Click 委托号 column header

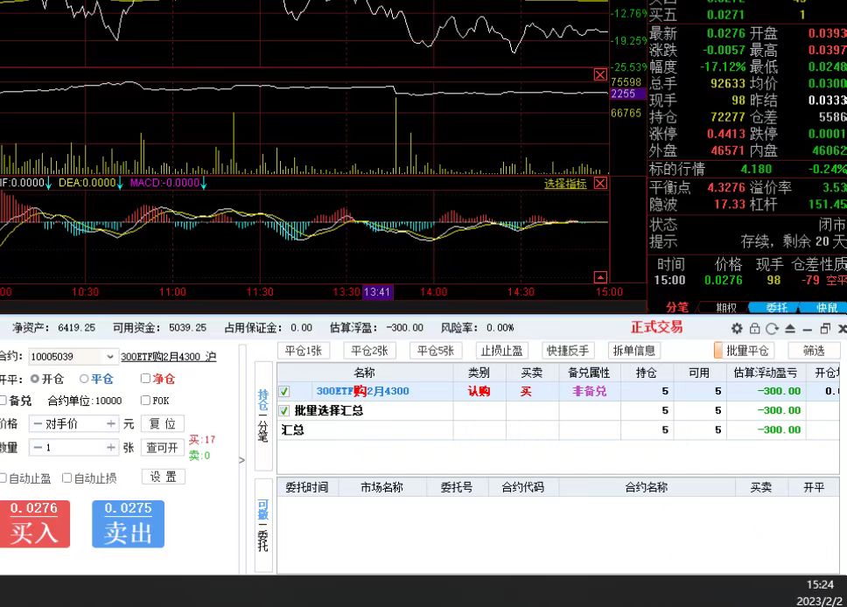457,487
